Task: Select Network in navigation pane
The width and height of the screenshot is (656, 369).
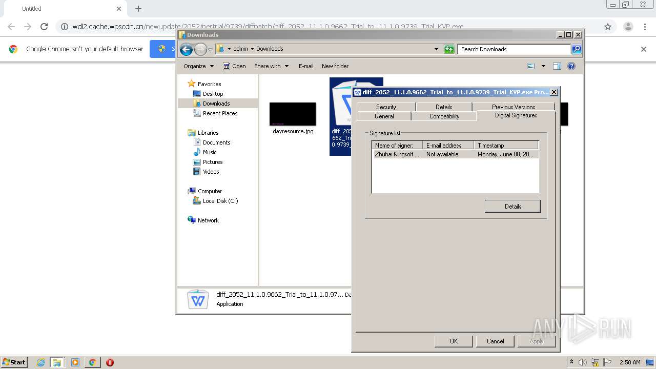Action: click(208, 220)
